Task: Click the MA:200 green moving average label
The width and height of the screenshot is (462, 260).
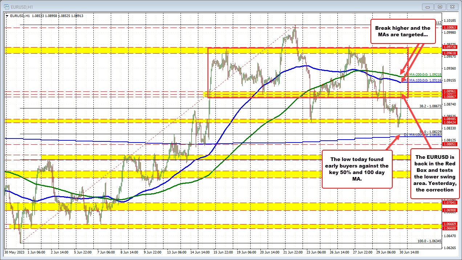Action: [x=426, y=75]
